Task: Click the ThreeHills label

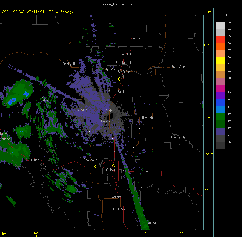Action: tap(150, 118)
